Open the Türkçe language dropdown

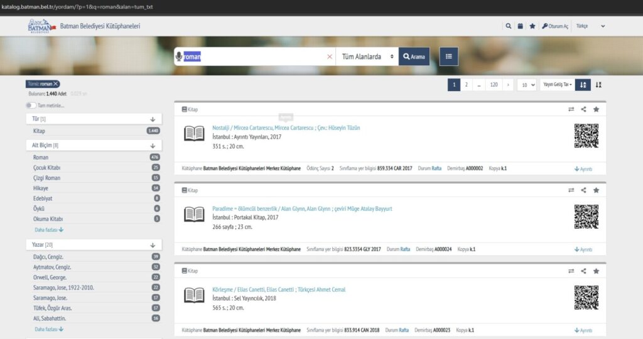pos(590,26)
